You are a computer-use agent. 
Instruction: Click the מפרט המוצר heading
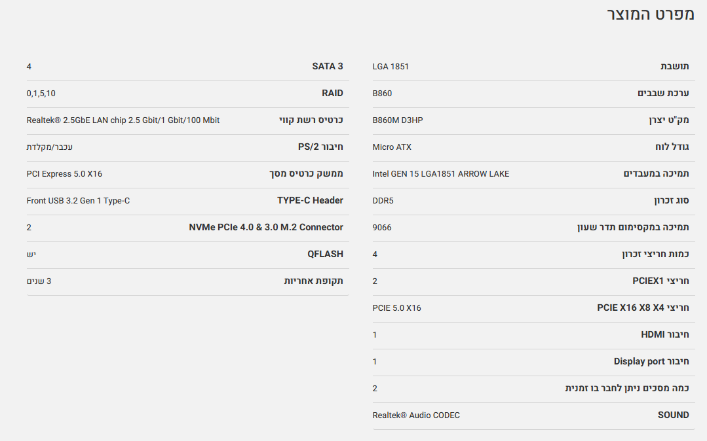(650, 15)
